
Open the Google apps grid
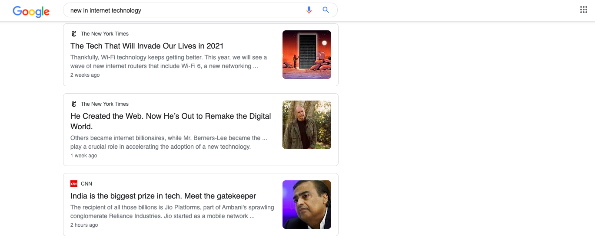[584, 10]
